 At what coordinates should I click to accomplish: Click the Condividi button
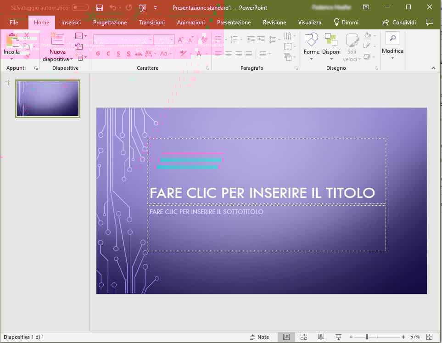398,22
